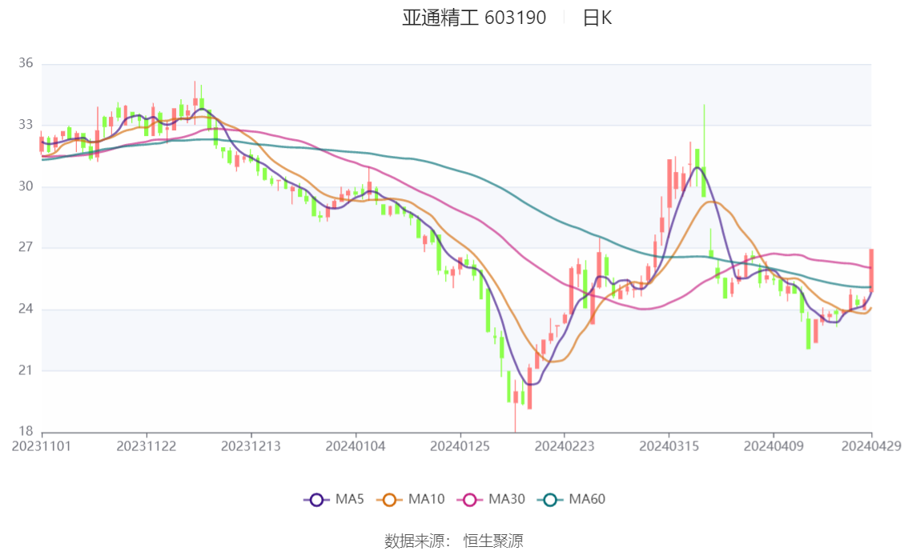Image resolution: width=908 pixels, height=551 pixels.
Task: Click the 亚通精工 603190 chart title
Action: pyautogui.click(x=474, y=18)
